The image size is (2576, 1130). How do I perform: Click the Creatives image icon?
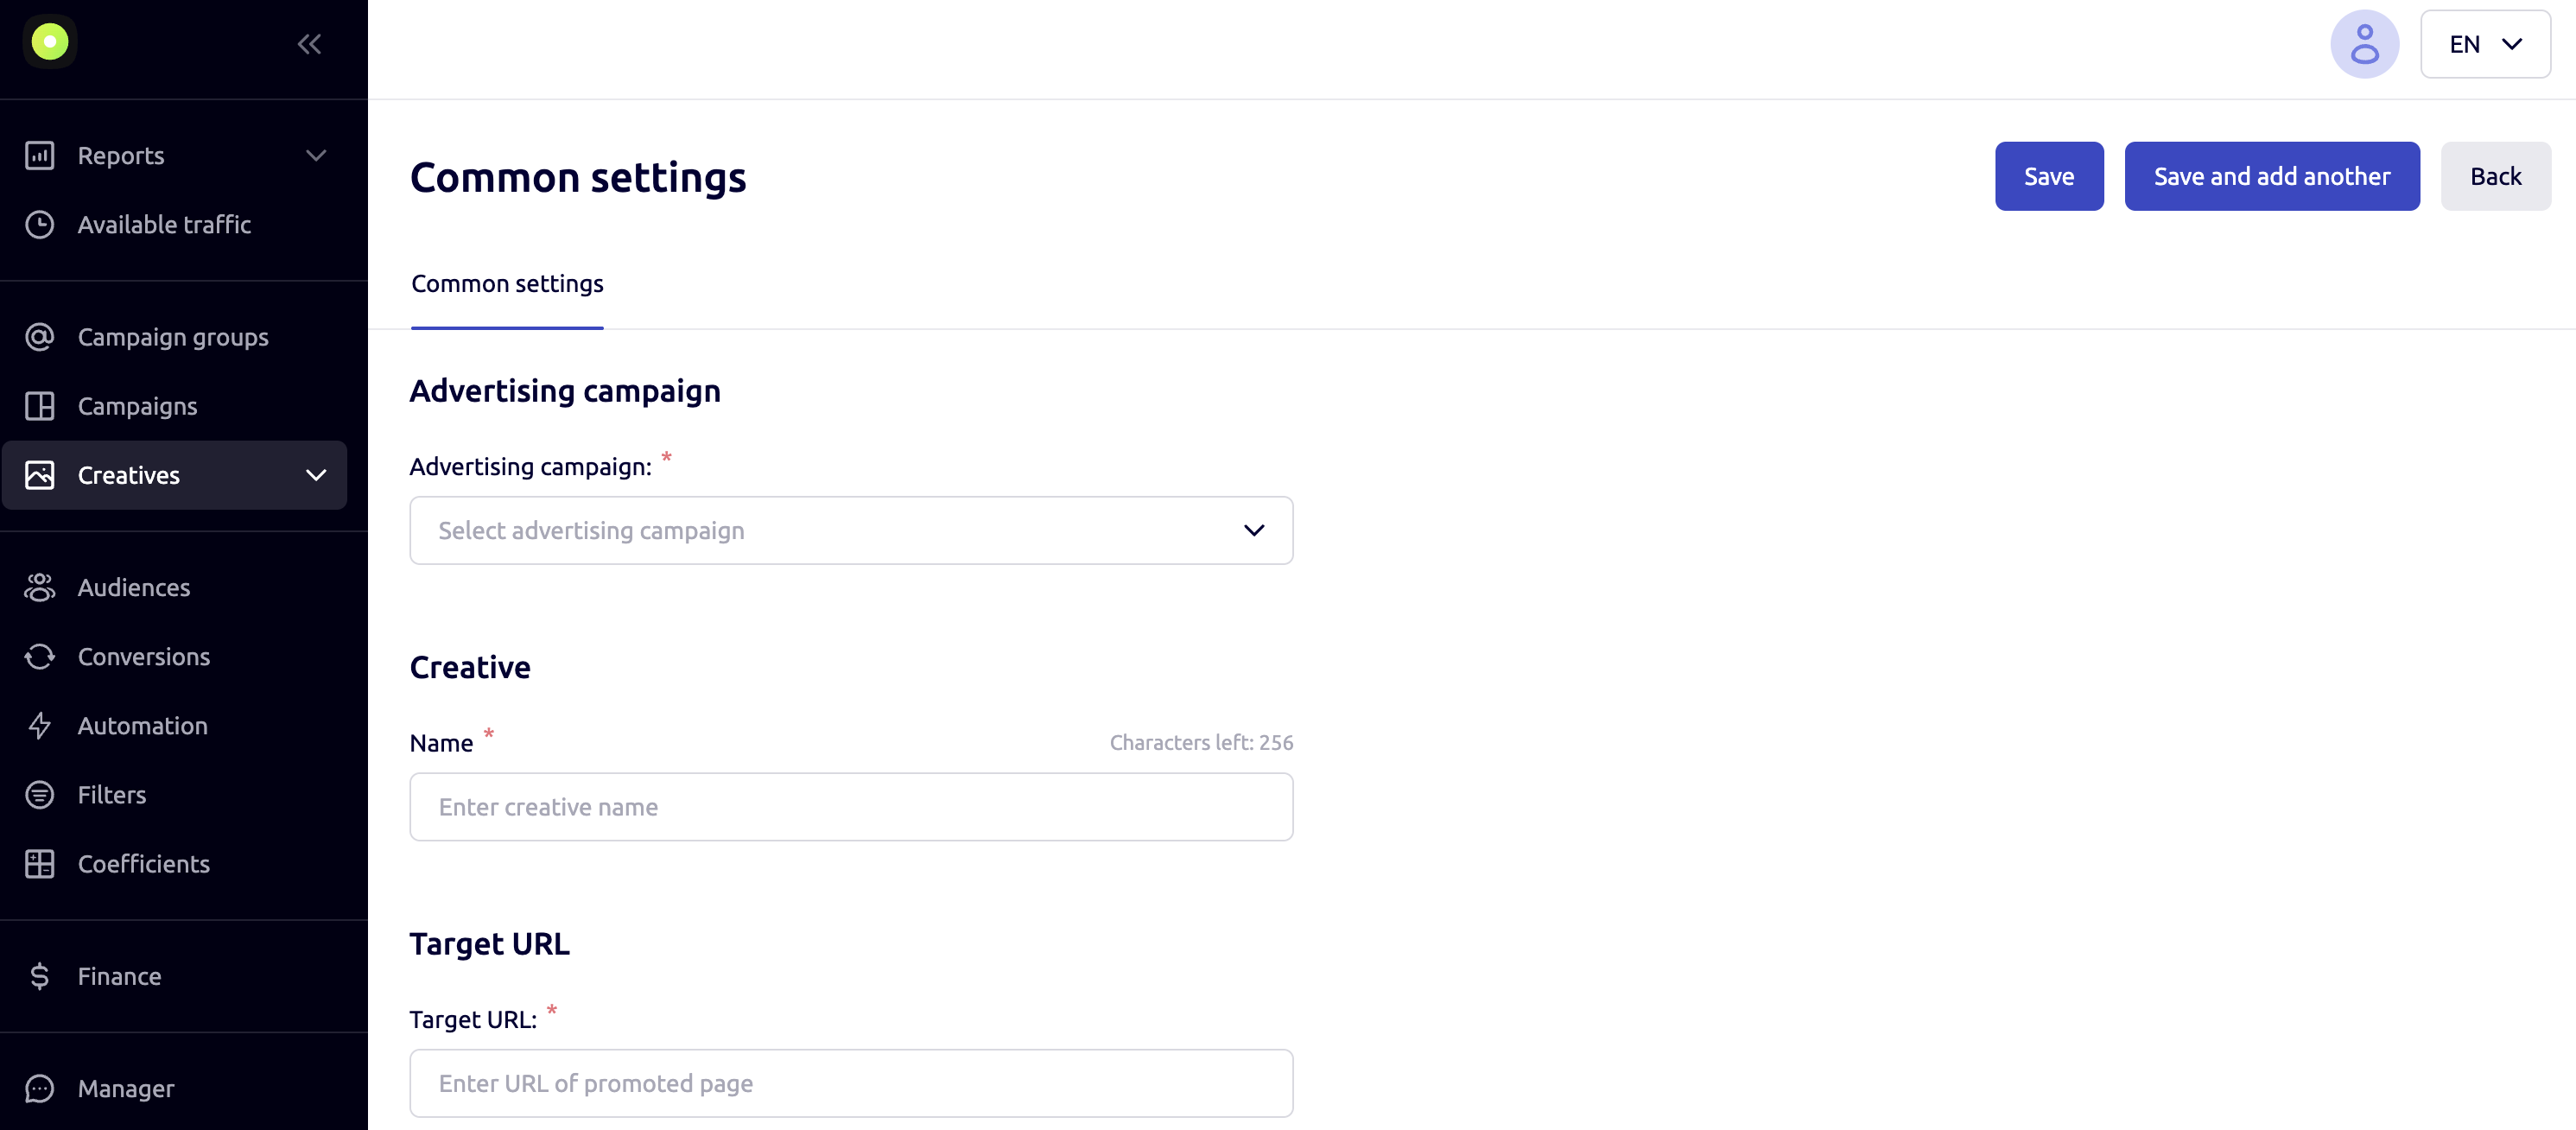[x=40, y=475]
